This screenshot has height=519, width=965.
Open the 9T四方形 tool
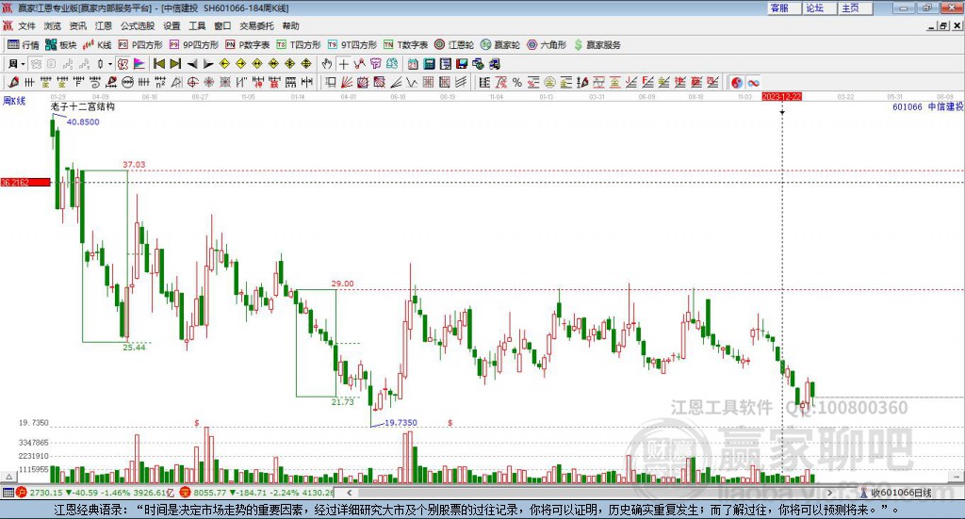(x=352, y=45)
